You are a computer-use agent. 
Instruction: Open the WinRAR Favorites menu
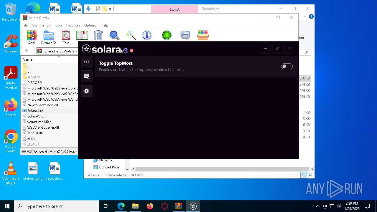(x=73, y=25)
